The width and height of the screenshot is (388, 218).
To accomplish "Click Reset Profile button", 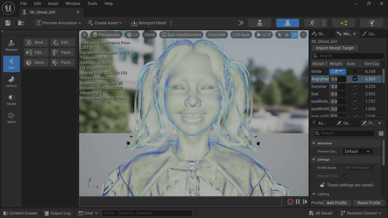I will (369, 203).
